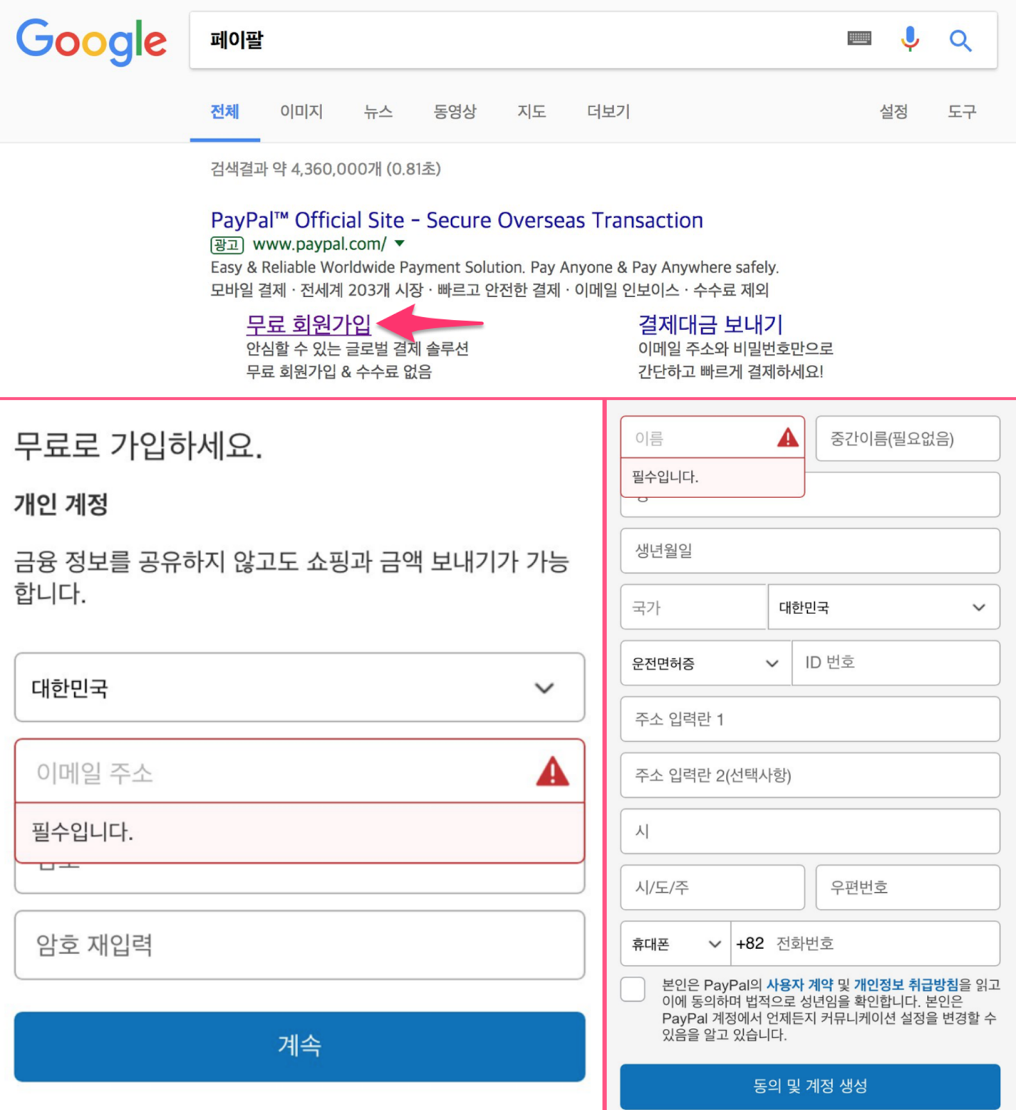Click the 주소 입력란 2(선택사항) field
This screenshot has height=1110, width=1016.
(x=810, y=776)
